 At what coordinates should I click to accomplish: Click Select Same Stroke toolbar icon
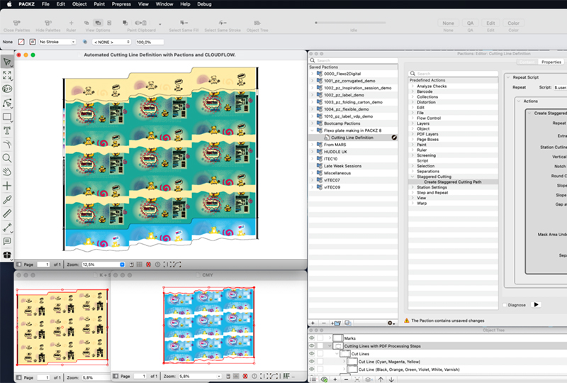coord(223,23)
